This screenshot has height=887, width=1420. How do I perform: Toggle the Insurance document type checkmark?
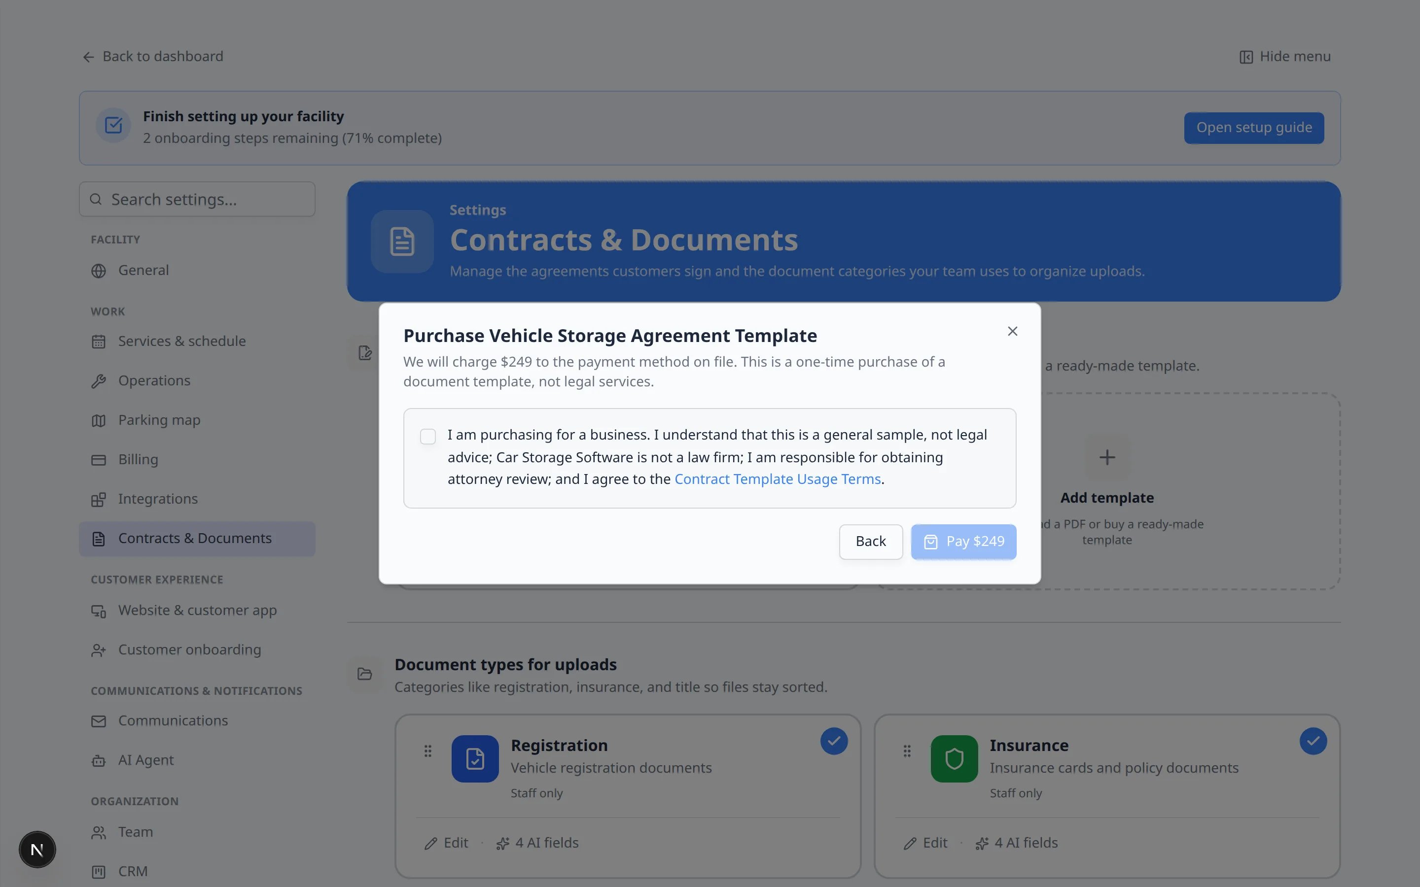(1313, 742)
